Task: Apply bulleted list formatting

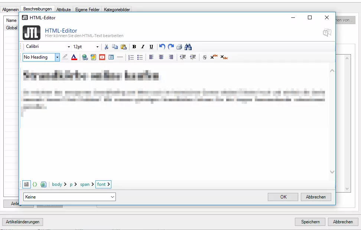Action: tap(140, 57)
